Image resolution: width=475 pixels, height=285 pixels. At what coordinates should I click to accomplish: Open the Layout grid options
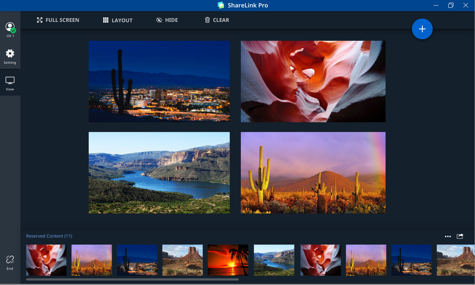(118, 20)
